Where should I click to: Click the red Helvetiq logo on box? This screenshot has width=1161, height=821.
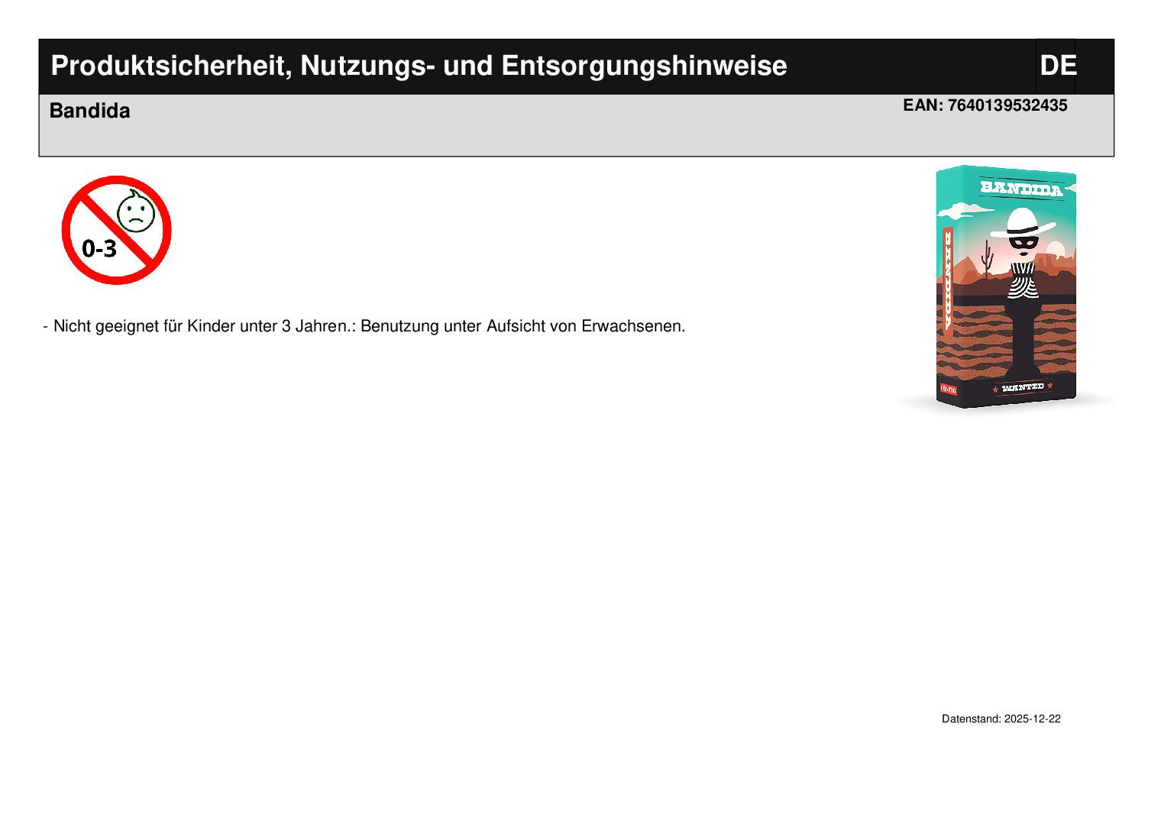click(x=947, y=389)
